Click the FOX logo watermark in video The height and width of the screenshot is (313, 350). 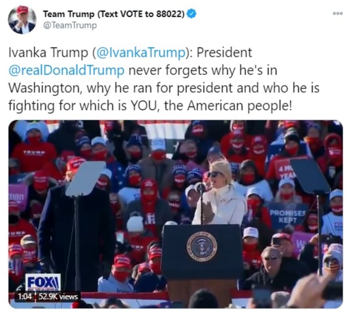(43, 282)
